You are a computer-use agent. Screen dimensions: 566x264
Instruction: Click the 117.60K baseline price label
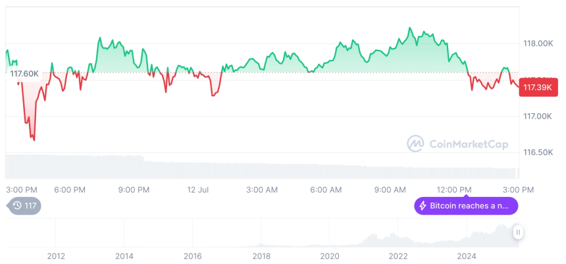click(24, 74)
